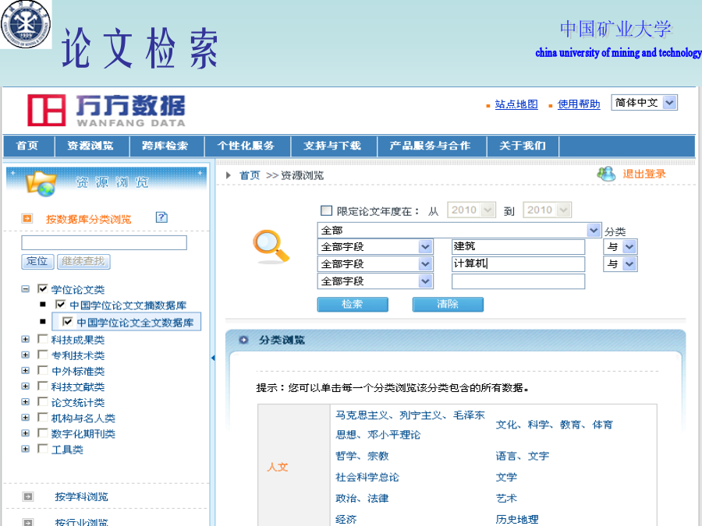Click the search field containing 建筑
The width and height of the screenshot is (702, 526).
[518, 246]
